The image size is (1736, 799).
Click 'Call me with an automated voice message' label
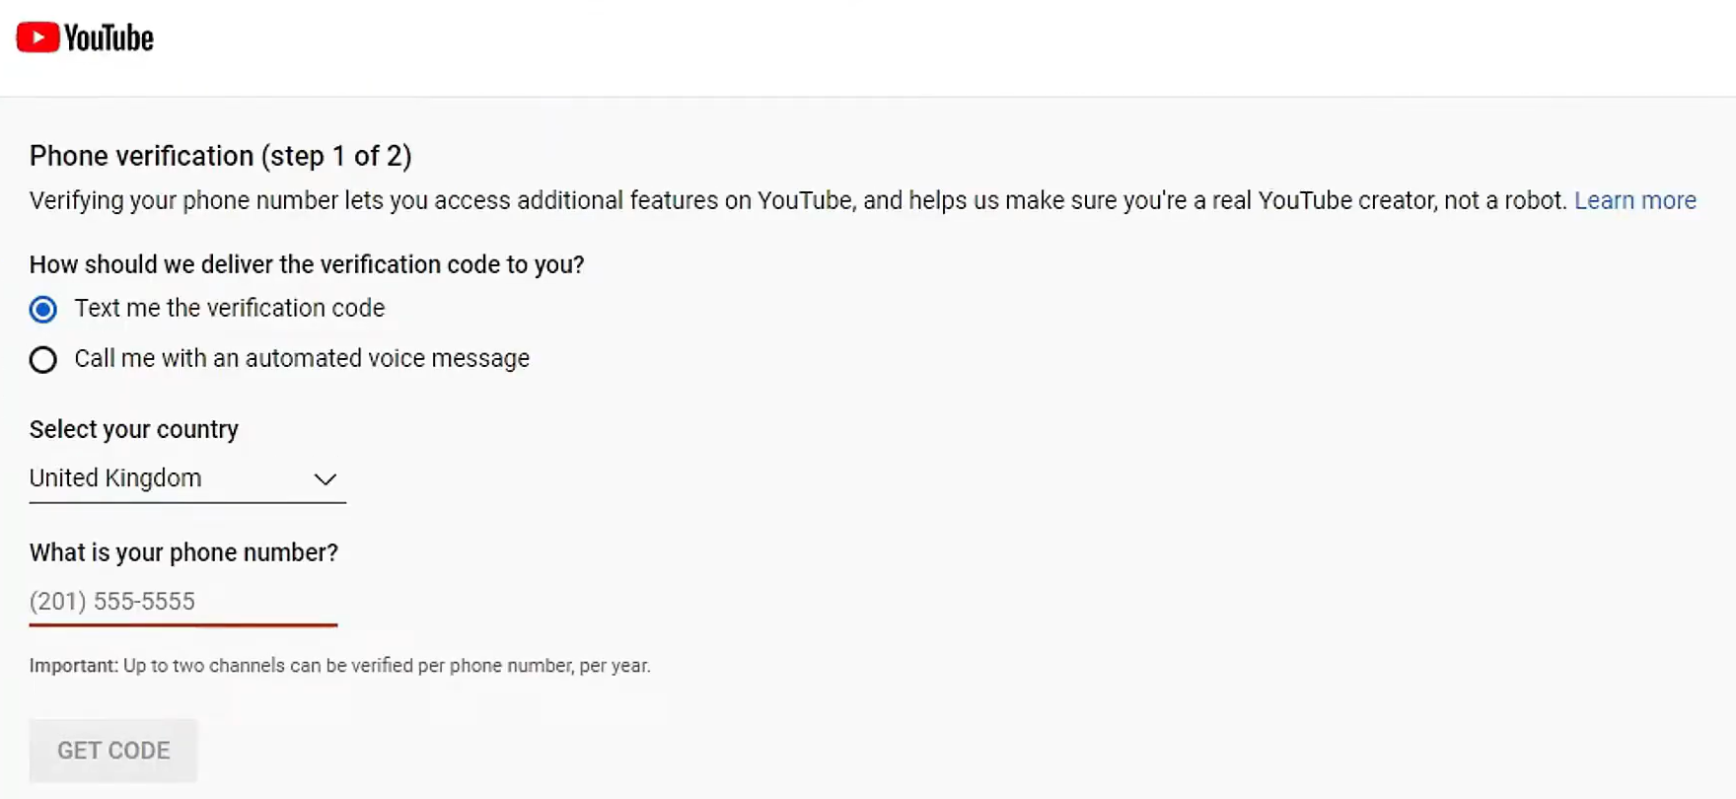pos(302,359)
